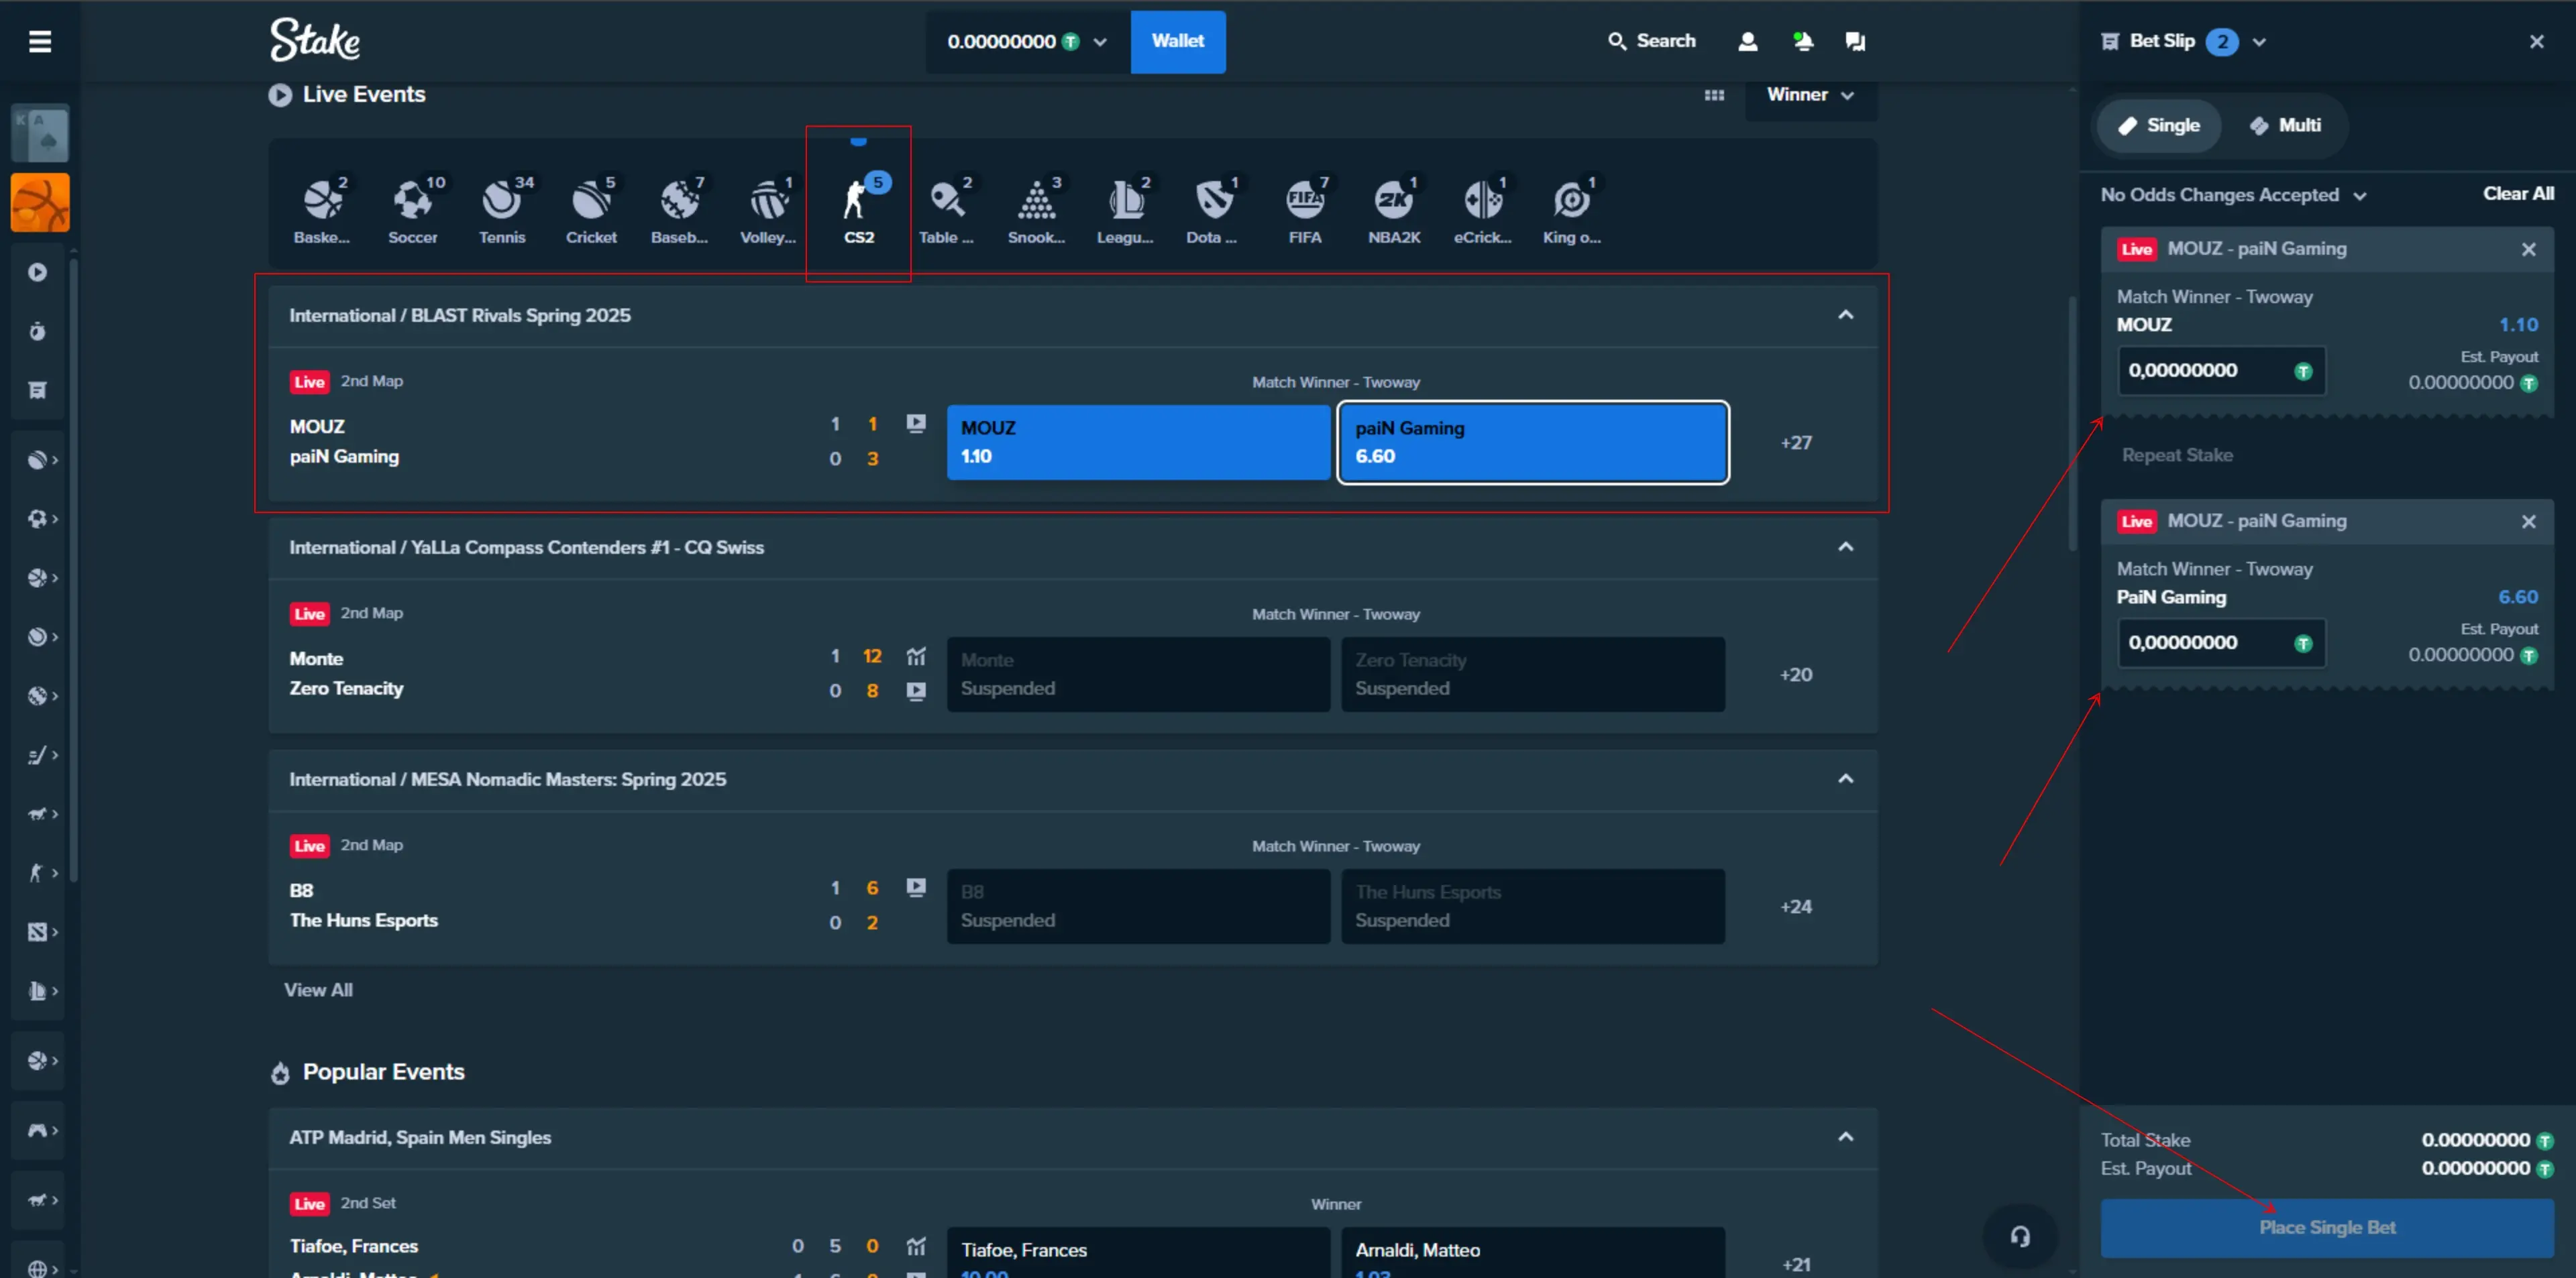Collapse the MESA Nomadic Masters section
Viewport: 2576px width, 1278px height.
pos(1845,778)
